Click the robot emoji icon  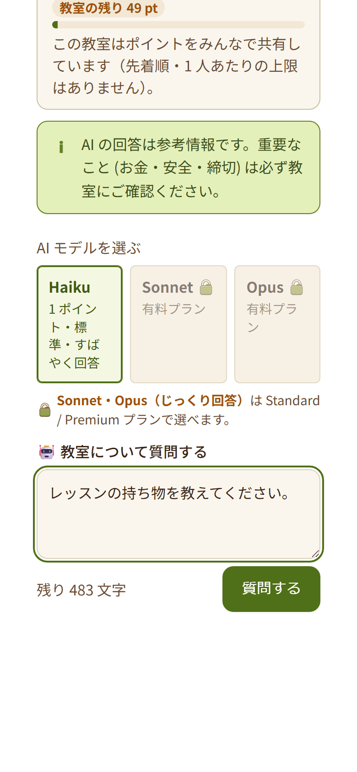(47, 452)
